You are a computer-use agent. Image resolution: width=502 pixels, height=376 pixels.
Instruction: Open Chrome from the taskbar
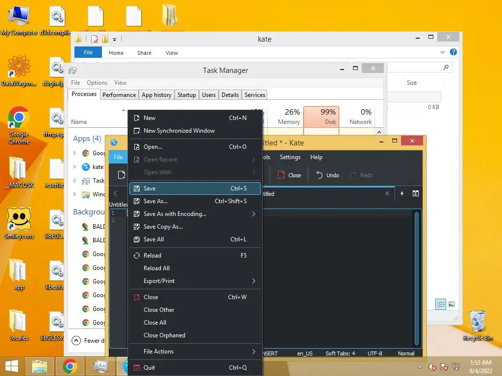tap(70, 366)
